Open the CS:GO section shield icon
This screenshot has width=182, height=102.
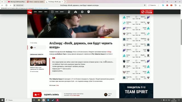pyautogui.click(x=52, y=12)
